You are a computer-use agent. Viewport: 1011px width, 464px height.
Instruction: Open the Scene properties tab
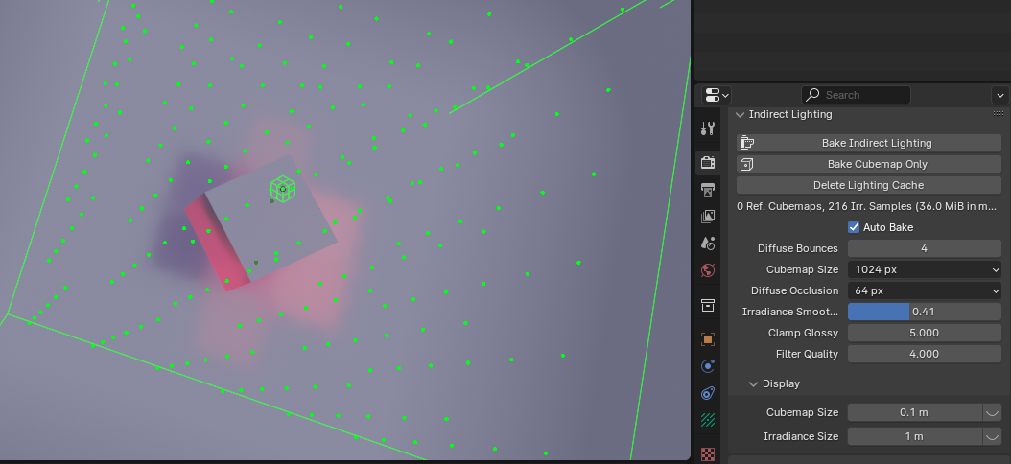(707, 243)
